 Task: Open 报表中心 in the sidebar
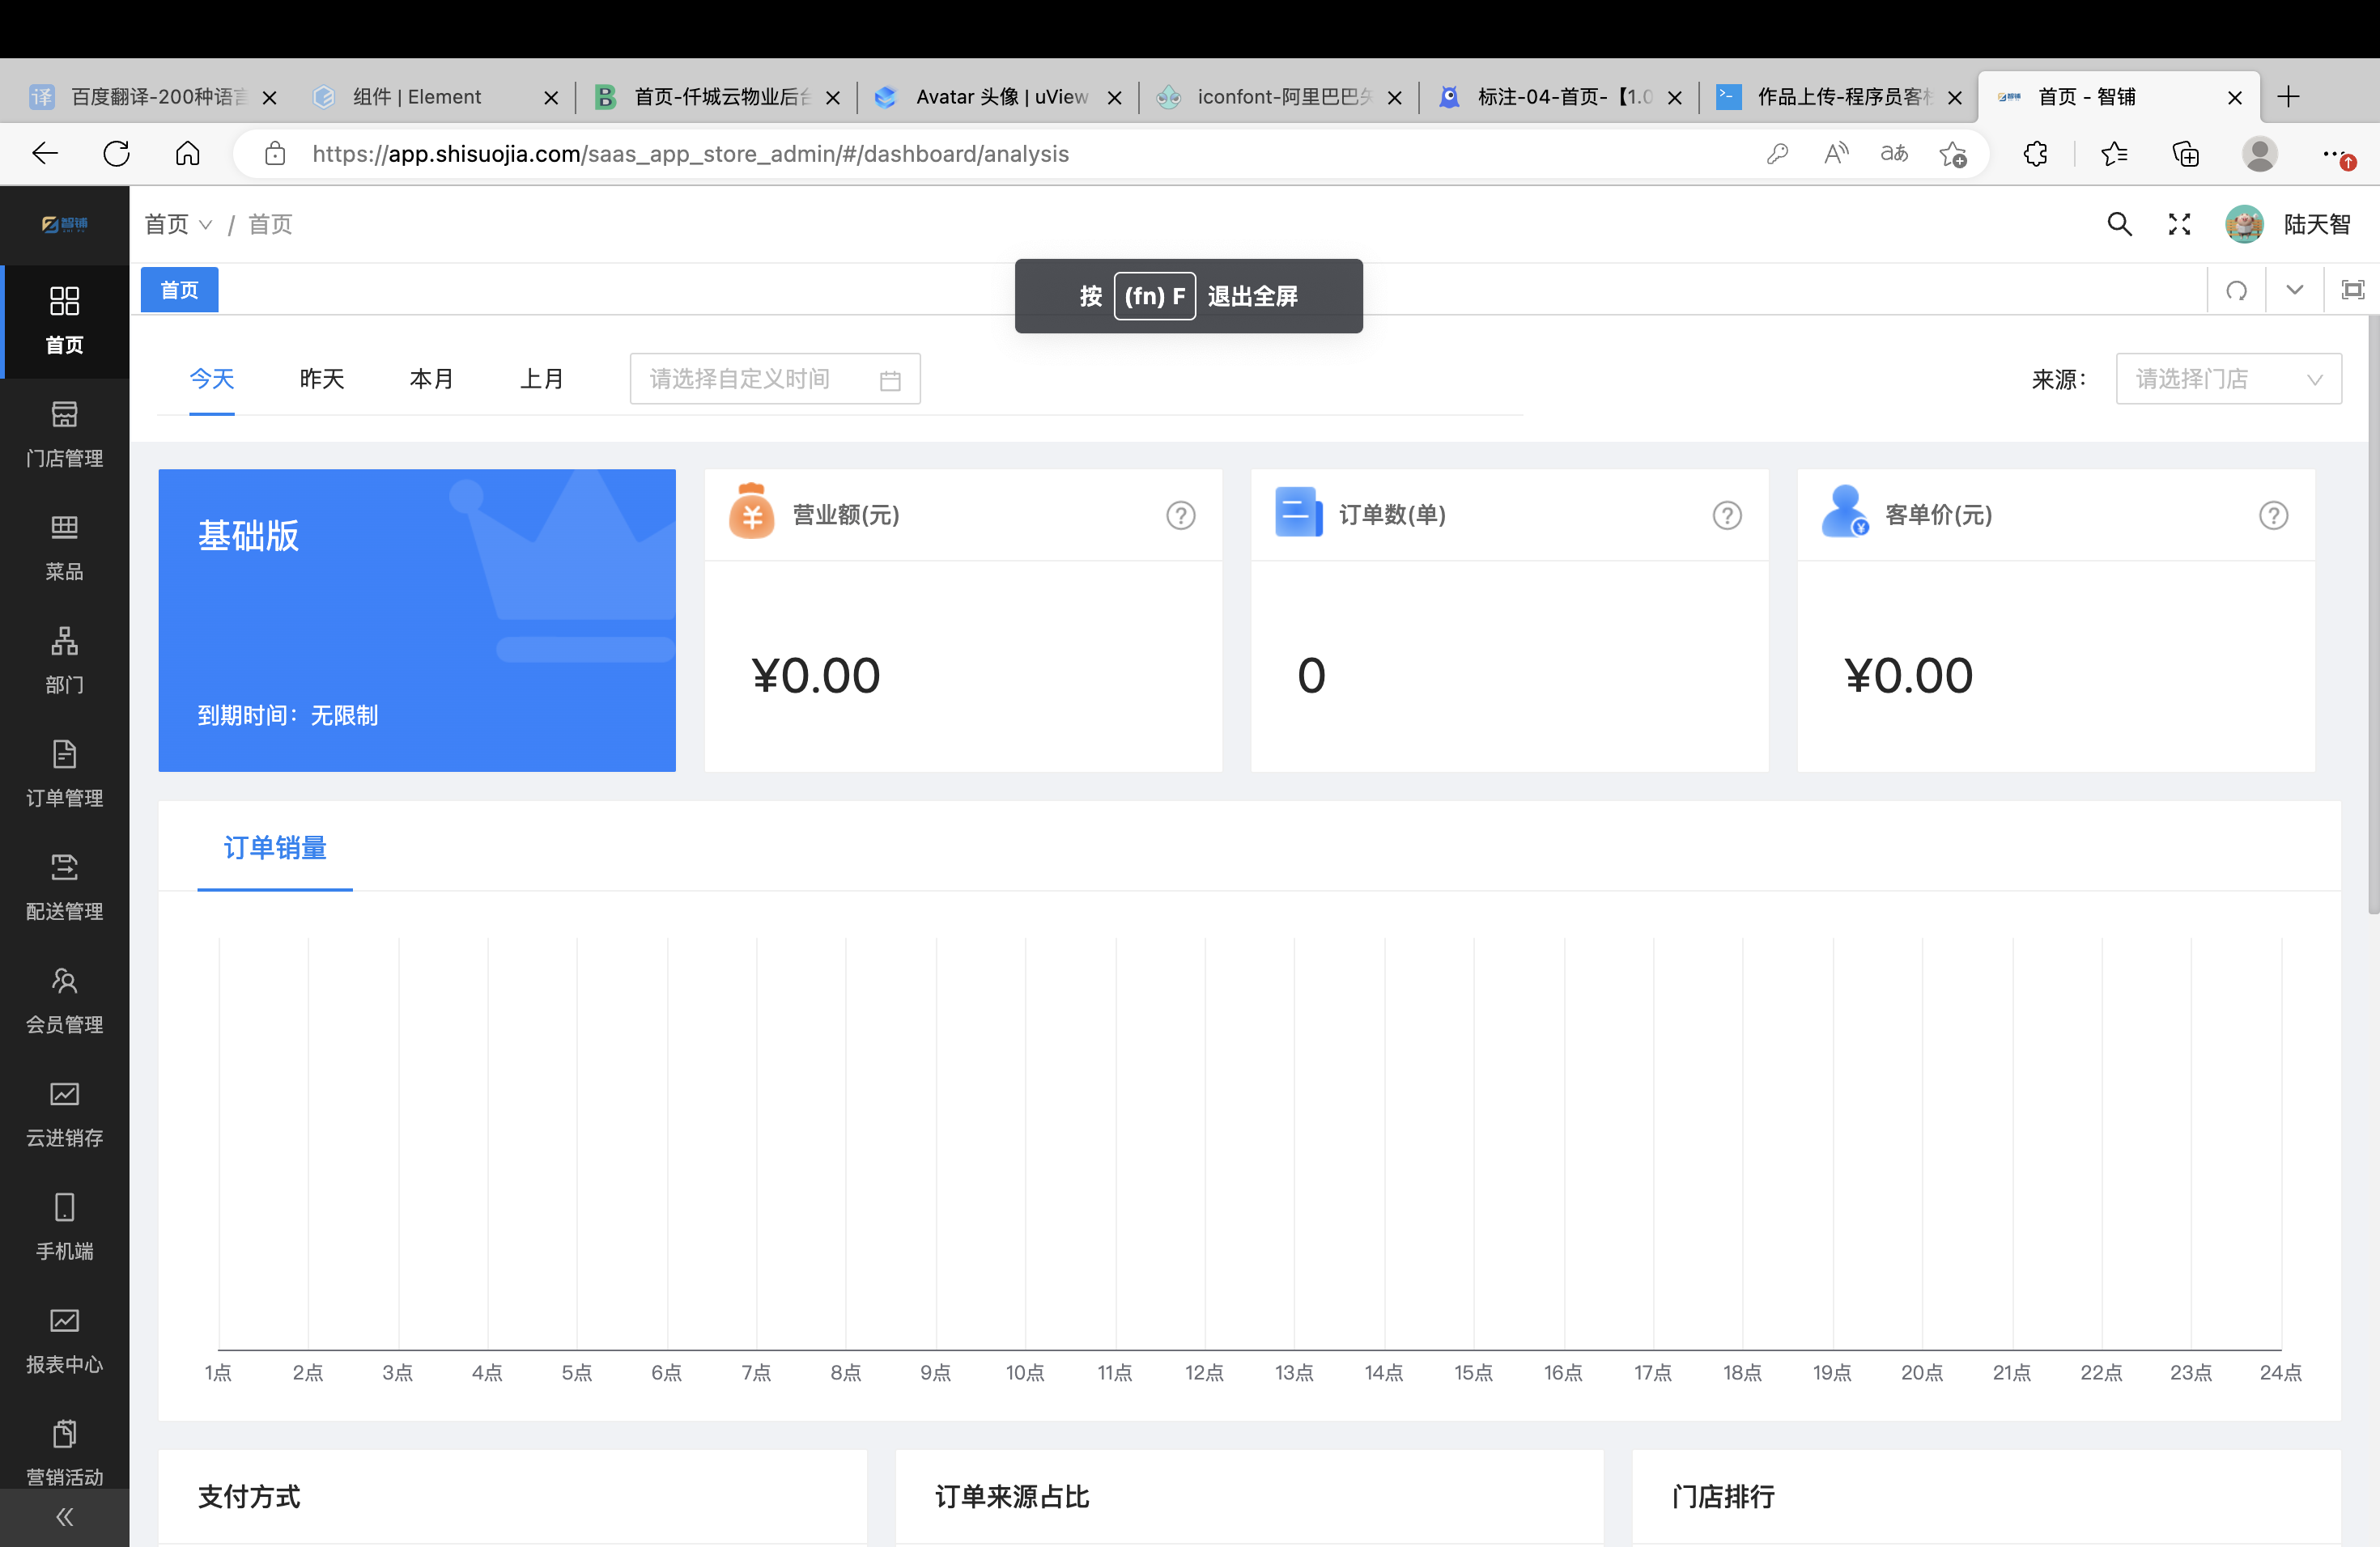pos(64,1340)
